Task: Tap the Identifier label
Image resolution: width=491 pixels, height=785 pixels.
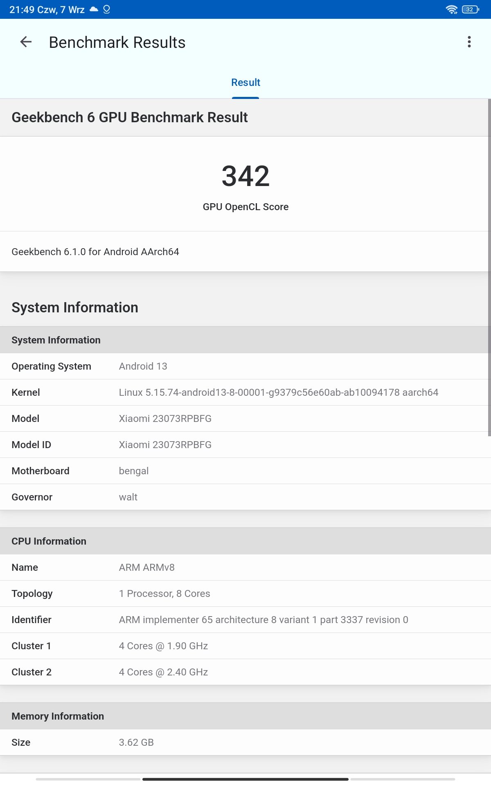Action: [x=32, y=620]
